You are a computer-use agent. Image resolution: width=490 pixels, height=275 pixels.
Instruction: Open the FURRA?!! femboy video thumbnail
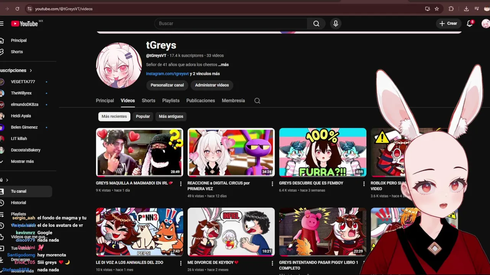tap(323, 152)
